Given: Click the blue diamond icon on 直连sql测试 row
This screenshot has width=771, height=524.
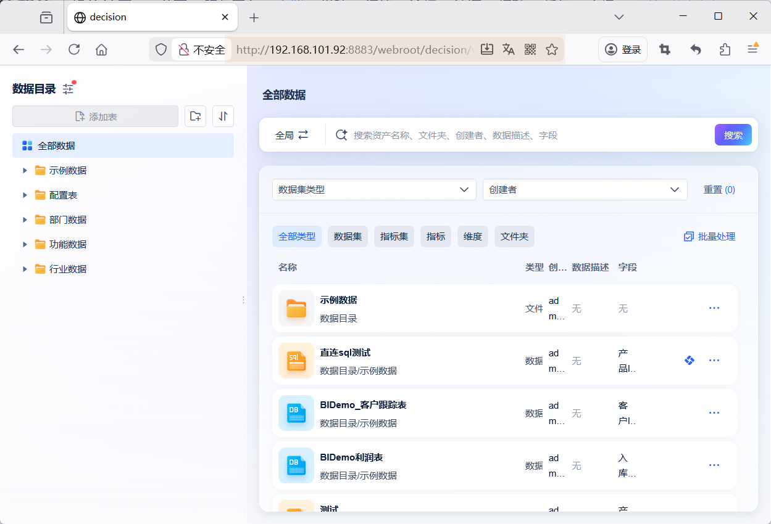Looking at the screenshot, I should pyautogui.click(x=690, y=360).
